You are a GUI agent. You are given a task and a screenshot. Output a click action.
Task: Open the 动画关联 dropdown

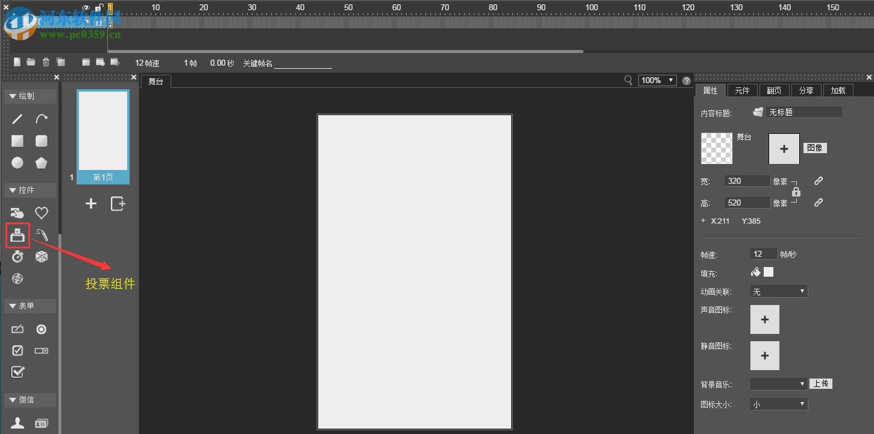(778, 291)
